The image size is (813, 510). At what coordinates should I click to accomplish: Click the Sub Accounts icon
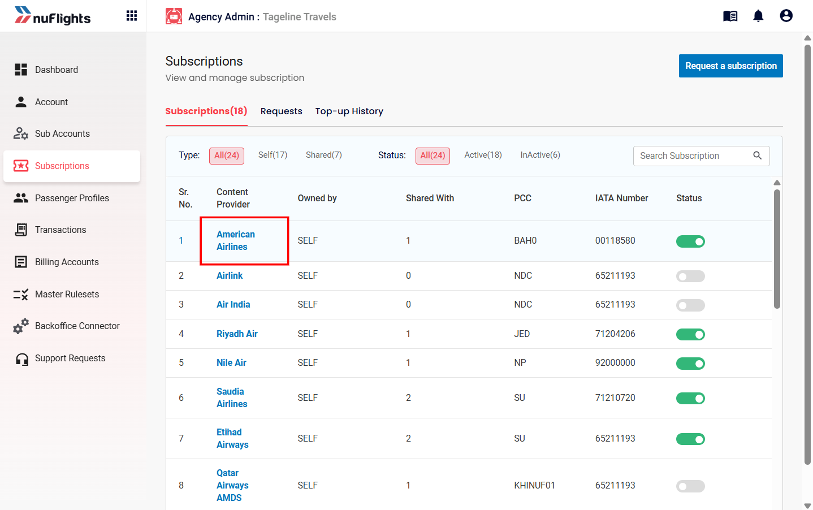tap(21, 133)
